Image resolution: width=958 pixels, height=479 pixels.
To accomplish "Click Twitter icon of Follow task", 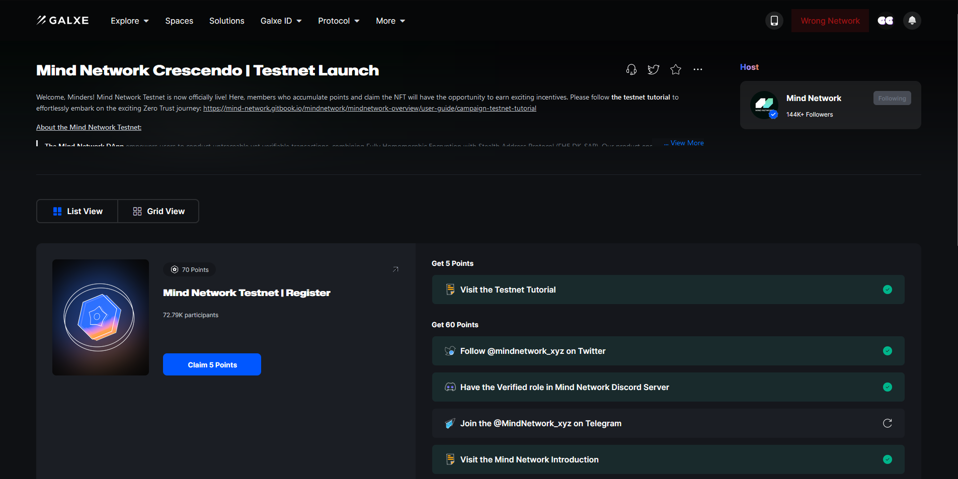I will [x=450, y=351].
